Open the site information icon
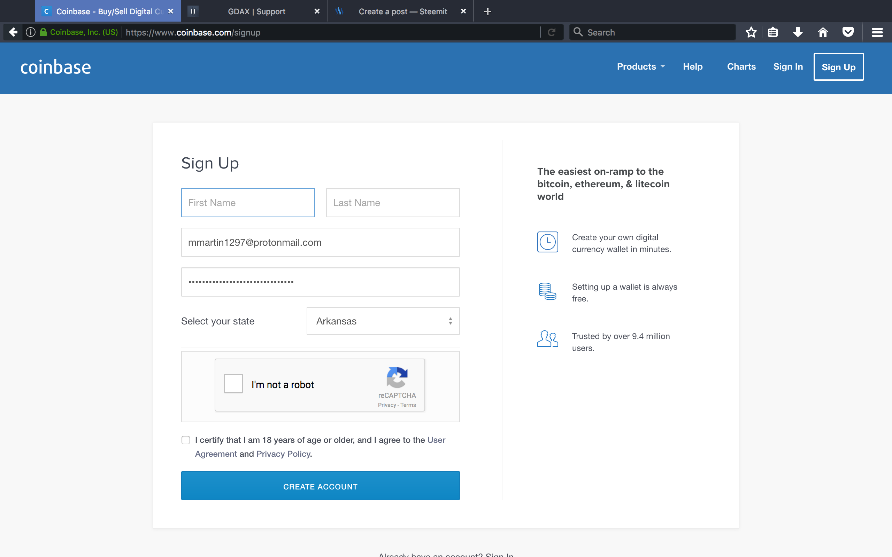The width and height of the screenshot is (892, 557). pyautogui.click(x=31, y=32)
